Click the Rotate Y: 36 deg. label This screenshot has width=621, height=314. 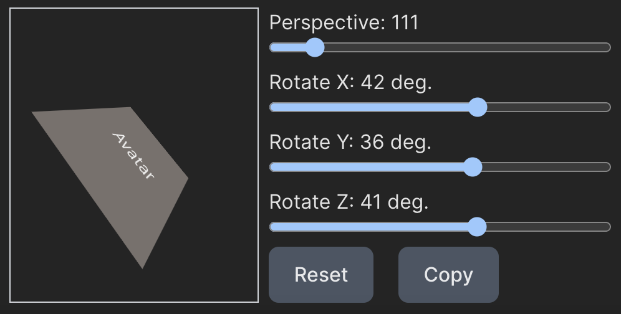pyautogui.click(x=350, y=143)
